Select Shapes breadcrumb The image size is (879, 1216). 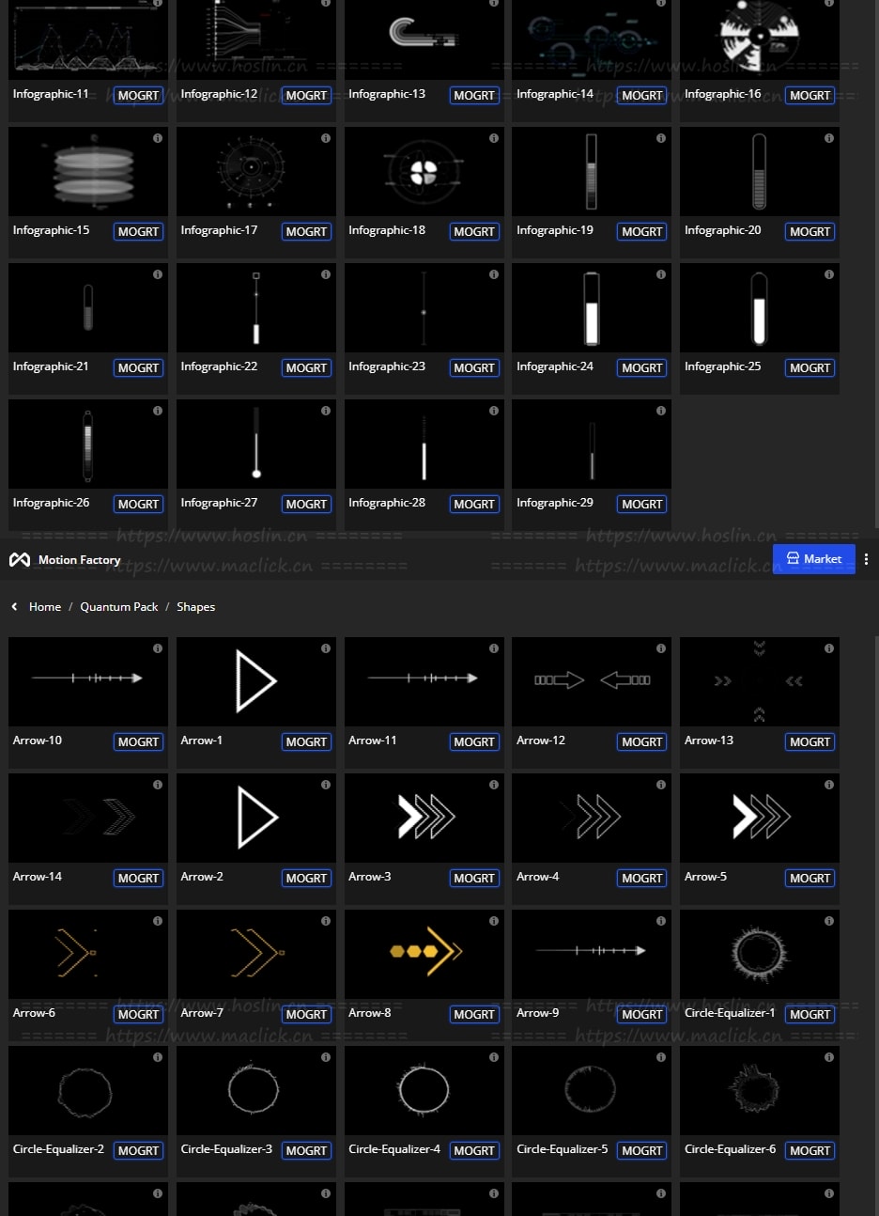[x=195, y=607]
